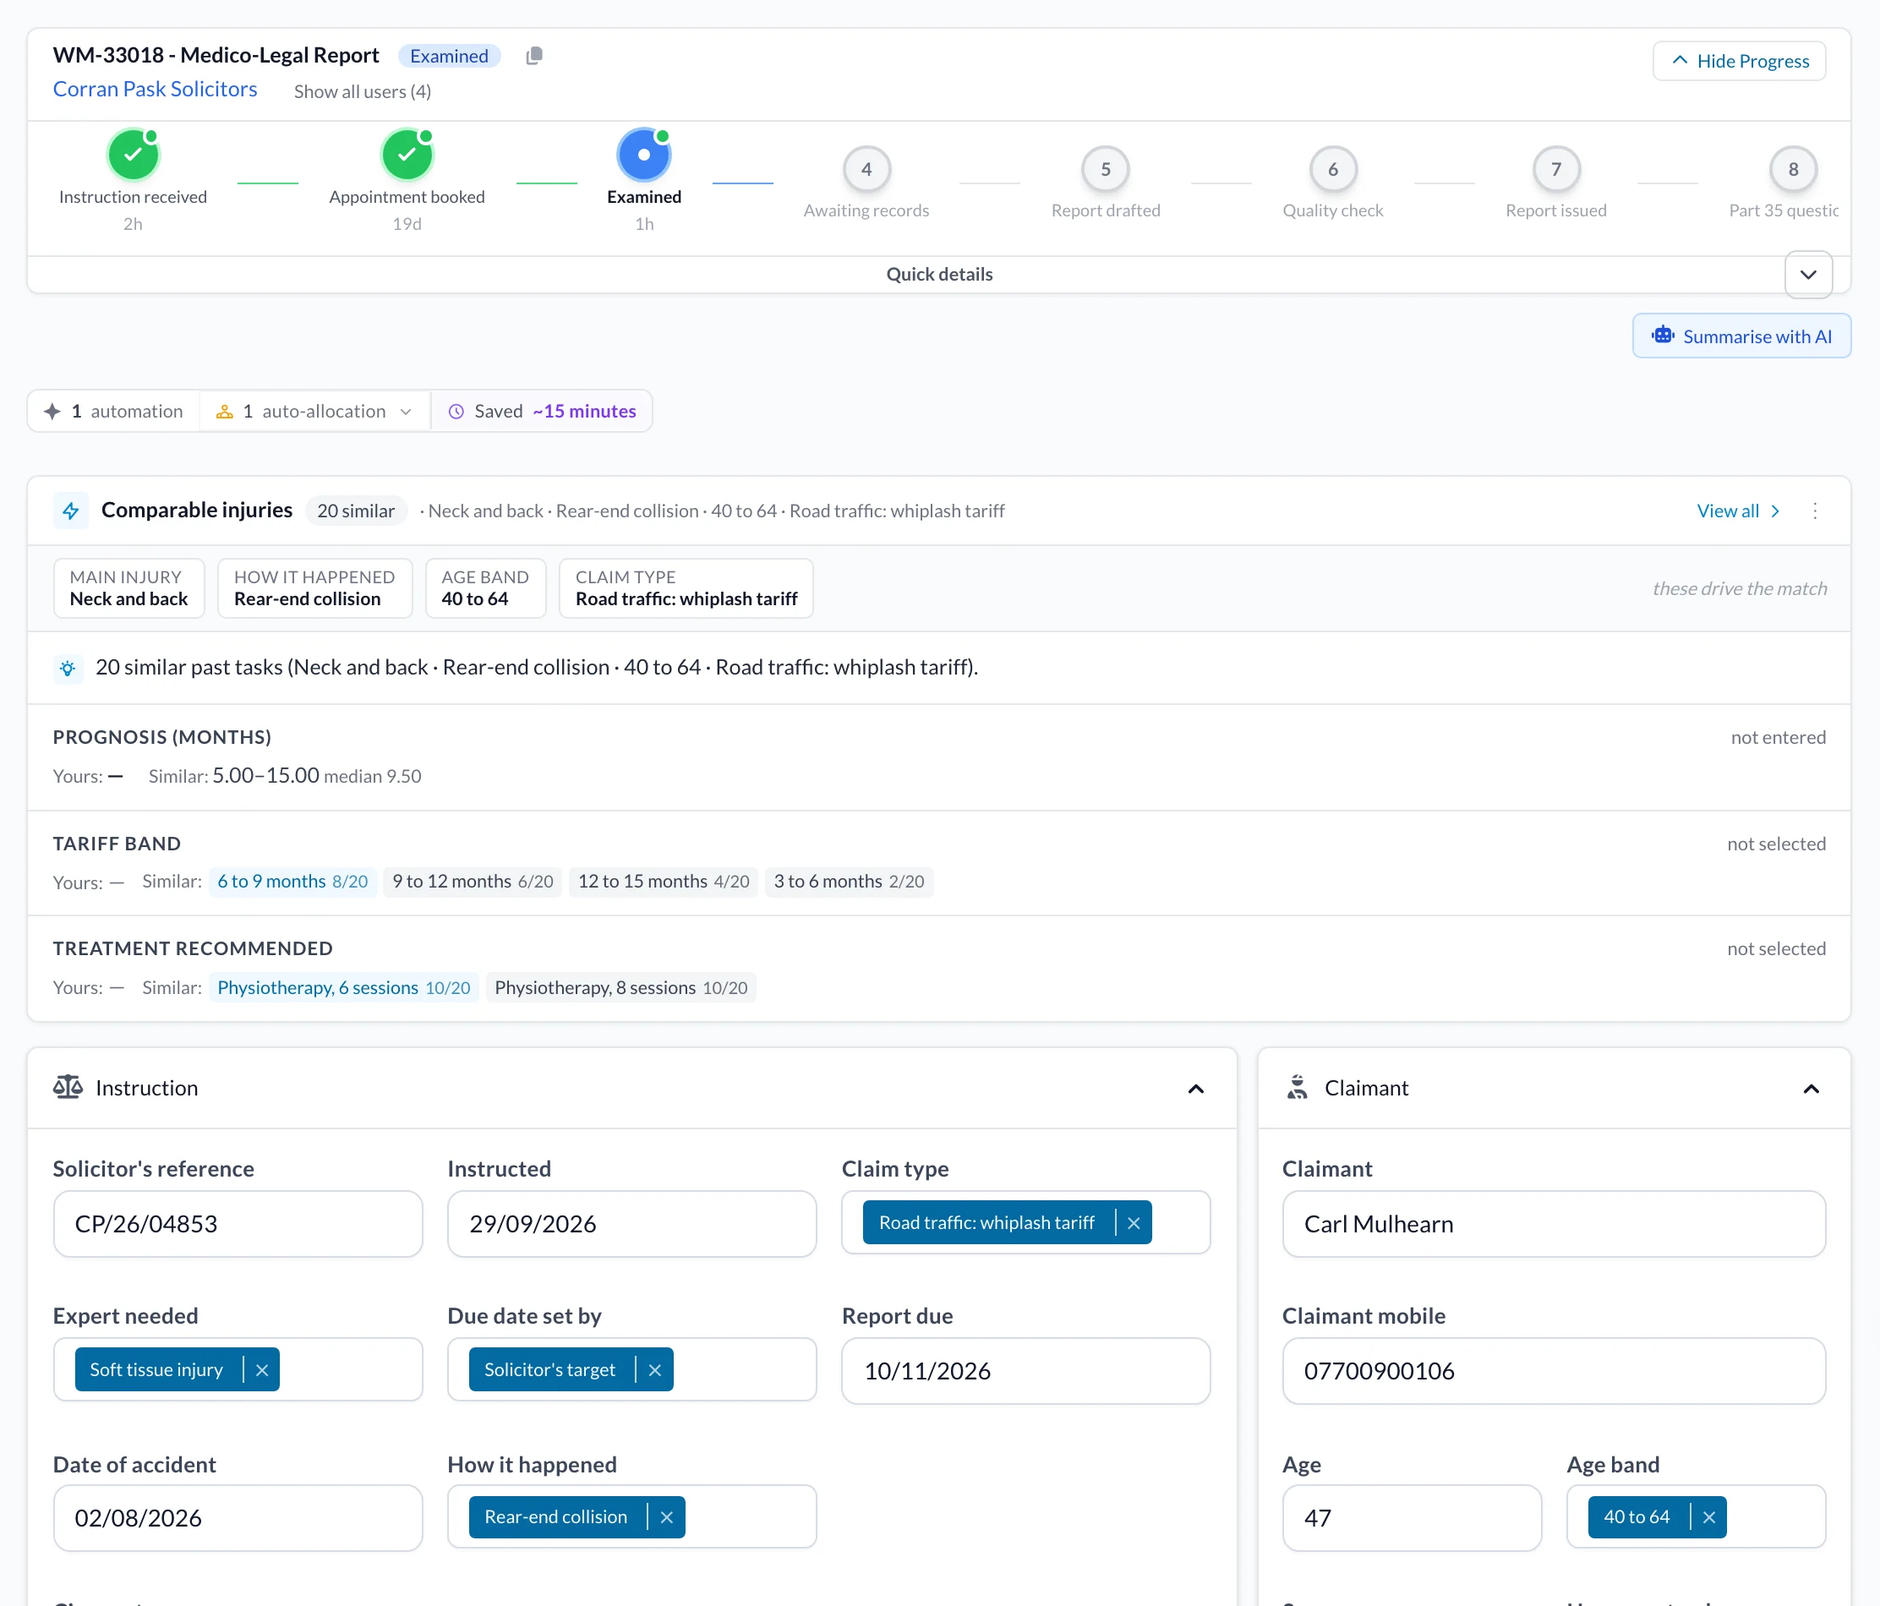The image size is (1880, 1606).
Task: Expand the Quick details chevron
Action: [x=1808, y=275]
